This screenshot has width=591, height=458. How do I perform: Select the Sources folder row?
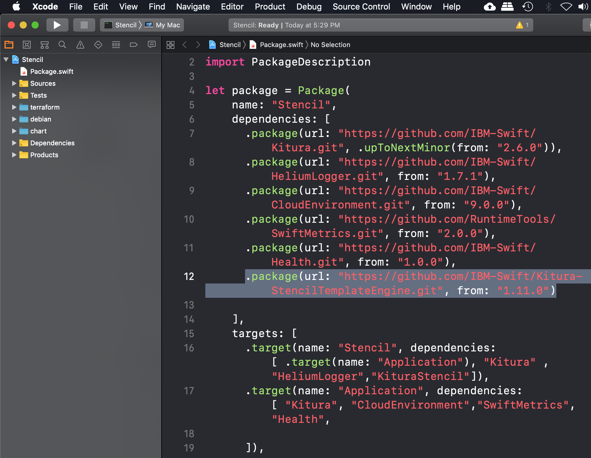pyautogui.click(x=81, y=83)
